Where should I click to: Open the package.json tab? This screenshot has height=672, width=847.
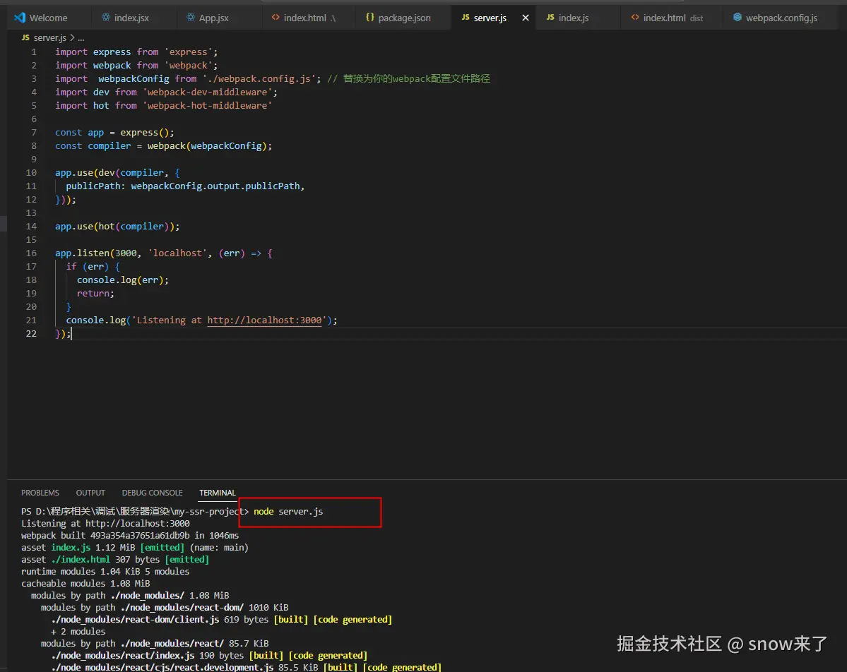(x=404, y=18)
